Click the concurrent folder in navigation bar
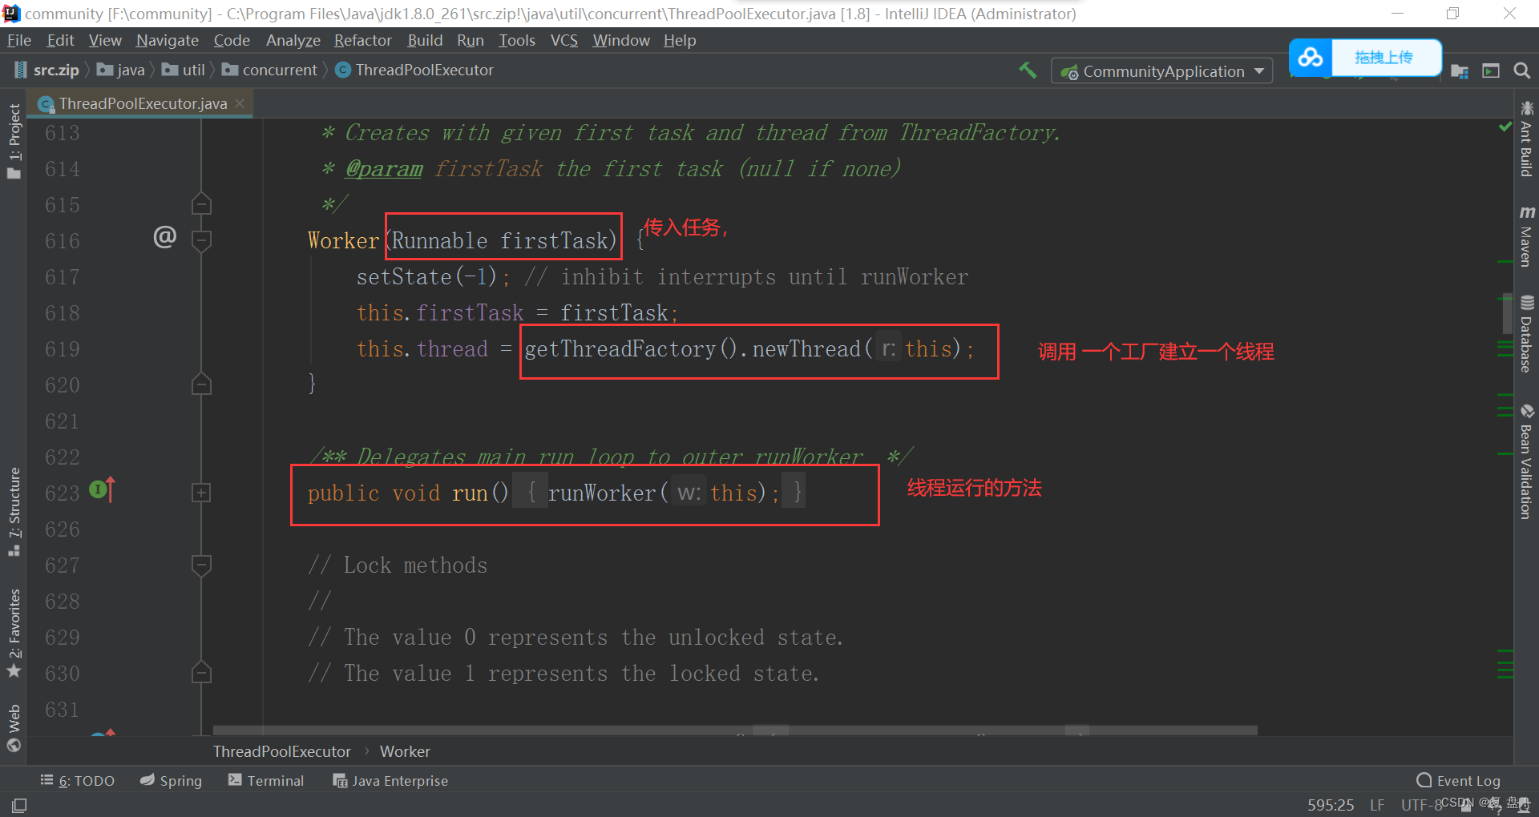 pos(270,70)
